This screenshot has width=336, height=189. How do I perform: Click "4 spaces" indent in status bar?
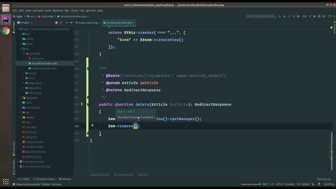click(289, 184)
